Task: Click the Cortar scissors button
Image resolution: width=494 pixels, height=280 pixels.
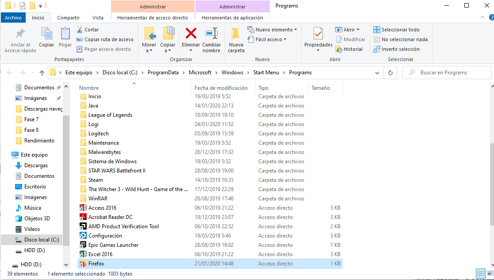Action: click(88, 30)
